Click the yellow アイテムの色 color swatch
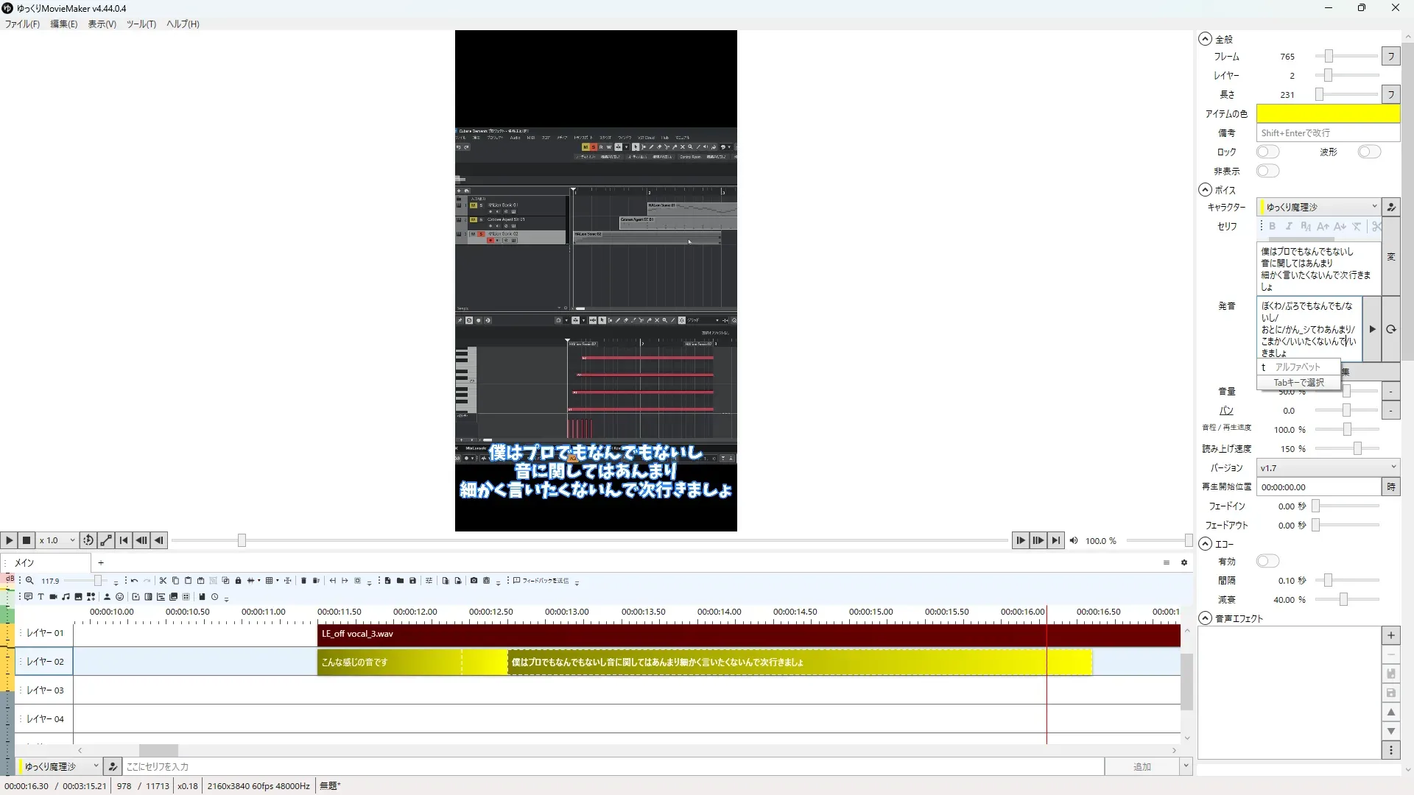This screenshot has width=1414, height=795. click(x=1327, y=113)
